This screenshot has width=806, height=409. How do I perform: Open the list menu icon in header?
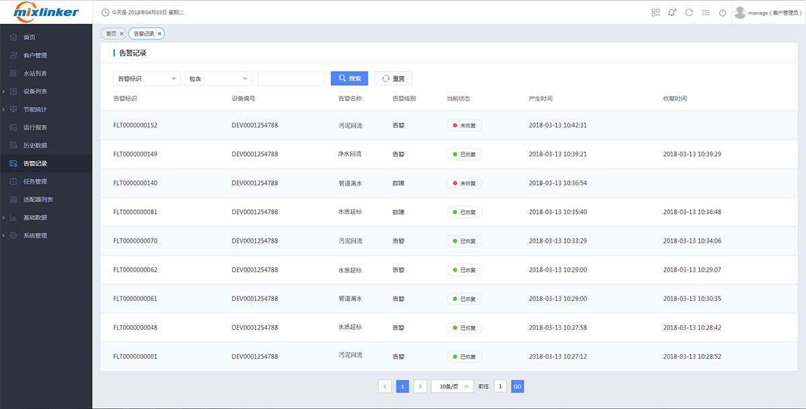(705, 13)
